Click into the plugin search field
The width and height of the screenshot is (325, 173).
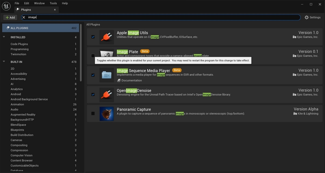click(161, 17)
